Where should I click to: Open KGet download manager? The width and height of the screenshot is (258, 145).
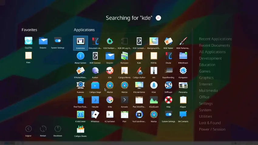[154, 87]
